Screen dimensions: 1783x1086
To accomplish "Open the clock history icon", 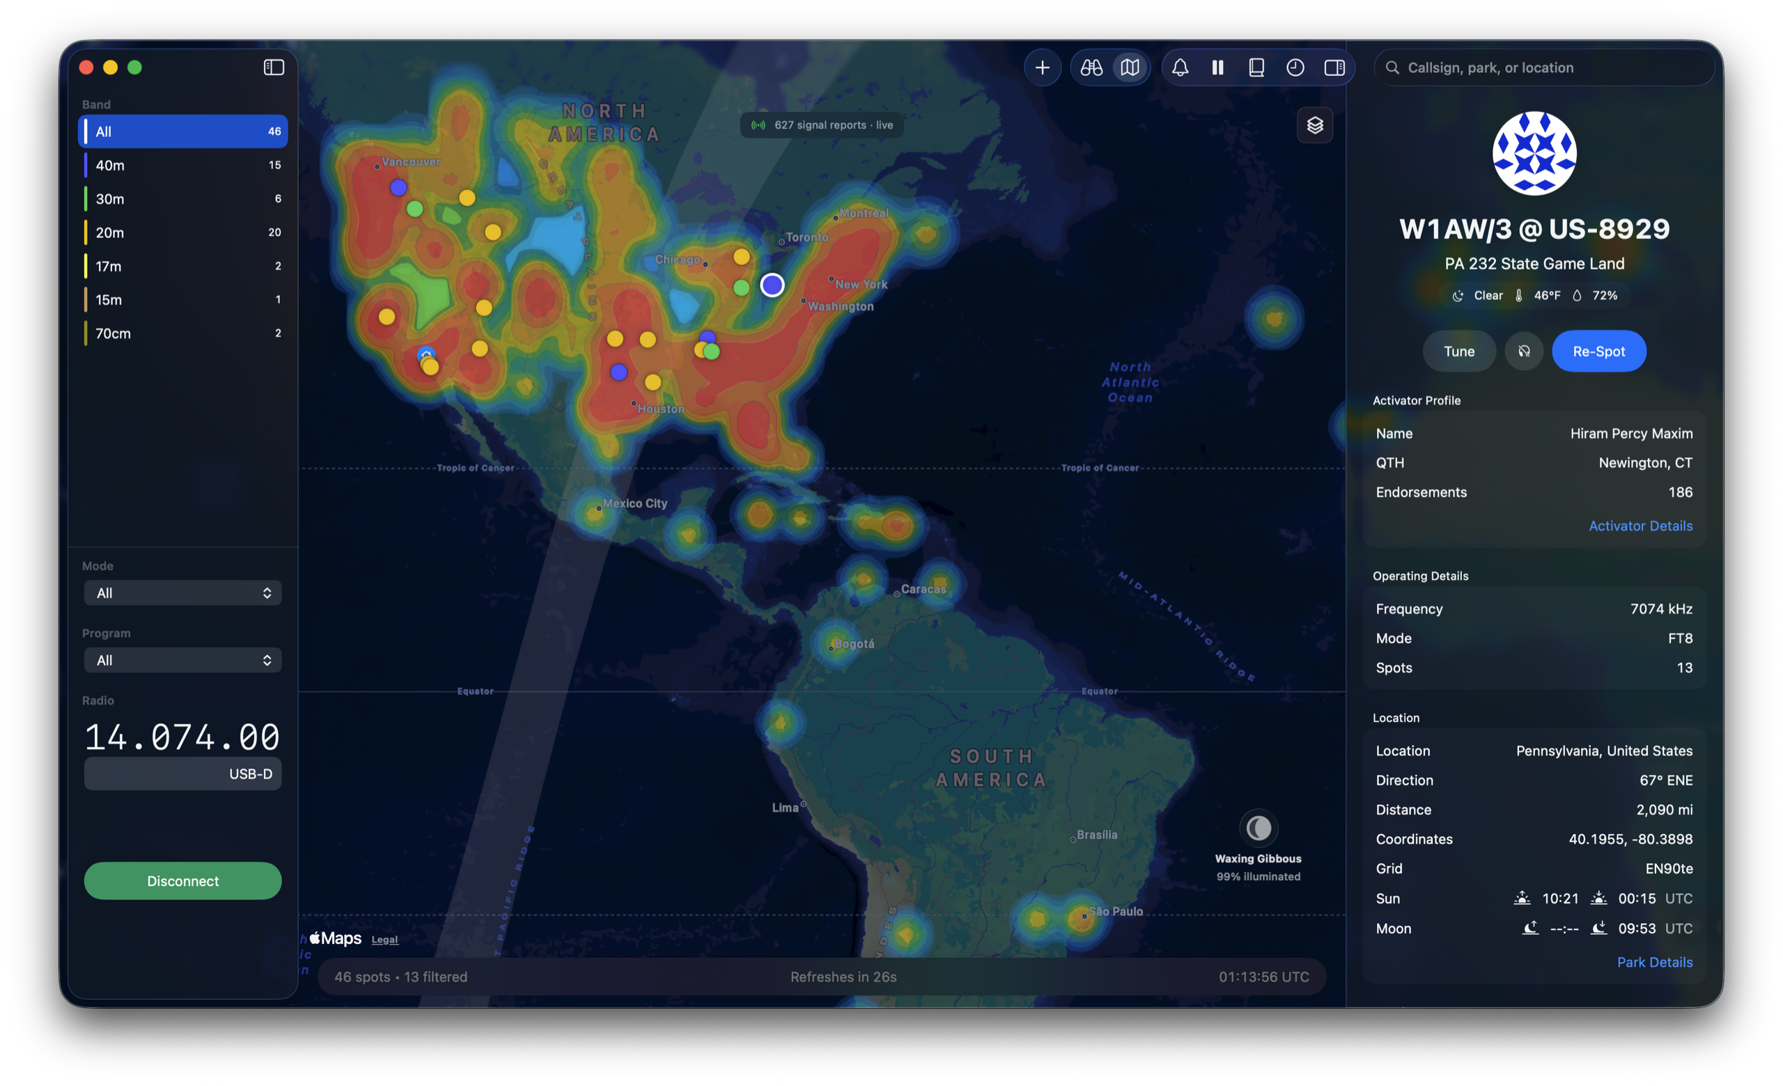I will tap(1295, 68).
